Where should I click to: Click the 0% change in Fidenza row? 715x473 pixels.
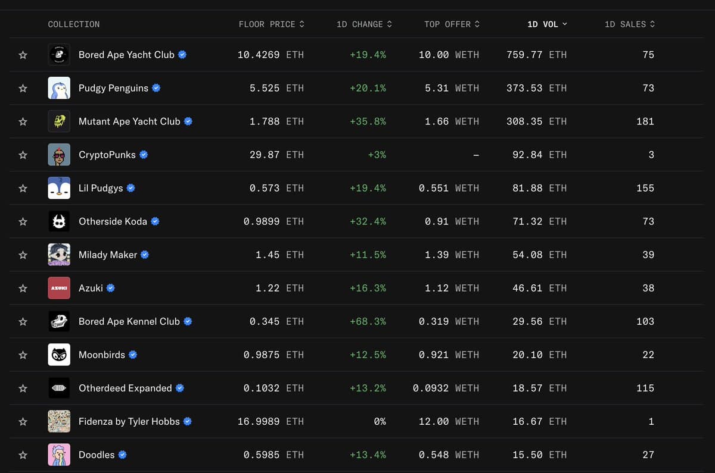click(380, 421)
